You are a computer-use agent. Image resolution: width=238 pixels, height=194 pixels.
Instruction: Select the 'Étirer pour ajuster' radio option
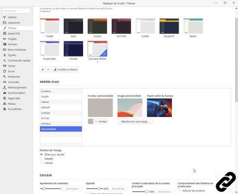point(41,154)
